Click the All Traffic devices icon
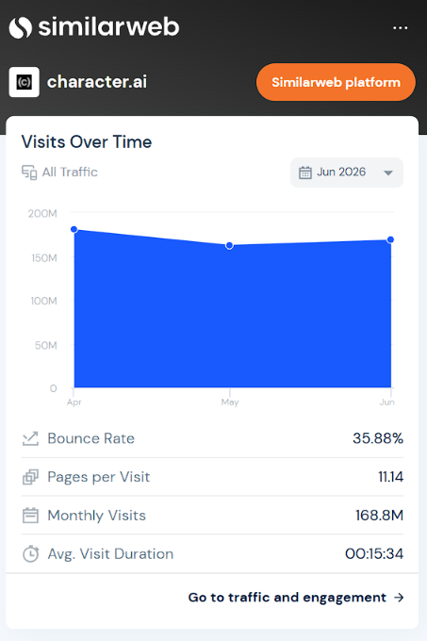Viewport: 427px width, 641px height. click(x=29, y=173)
